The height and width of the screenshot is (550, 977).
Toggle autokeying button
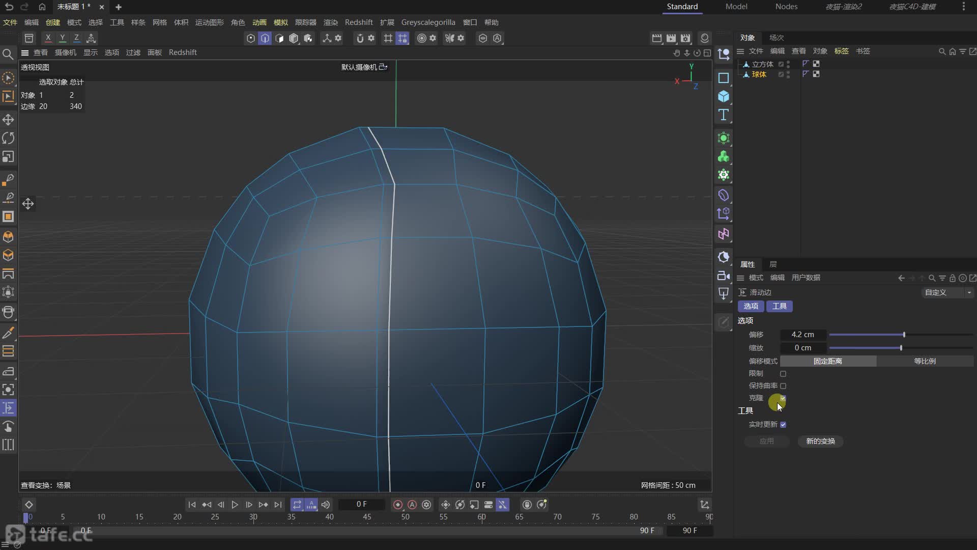[412, 505]
